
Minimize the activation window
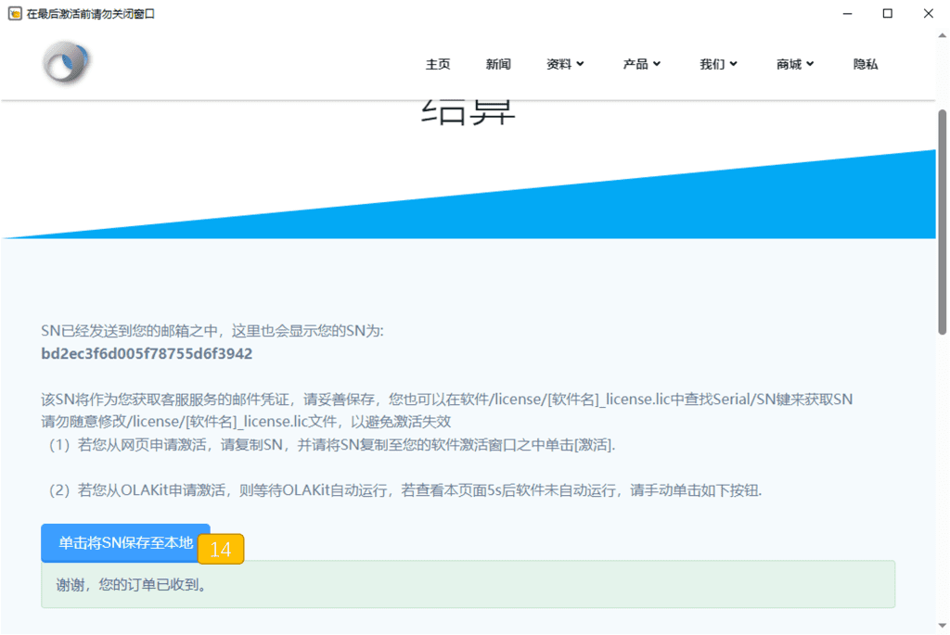point(847,14)
